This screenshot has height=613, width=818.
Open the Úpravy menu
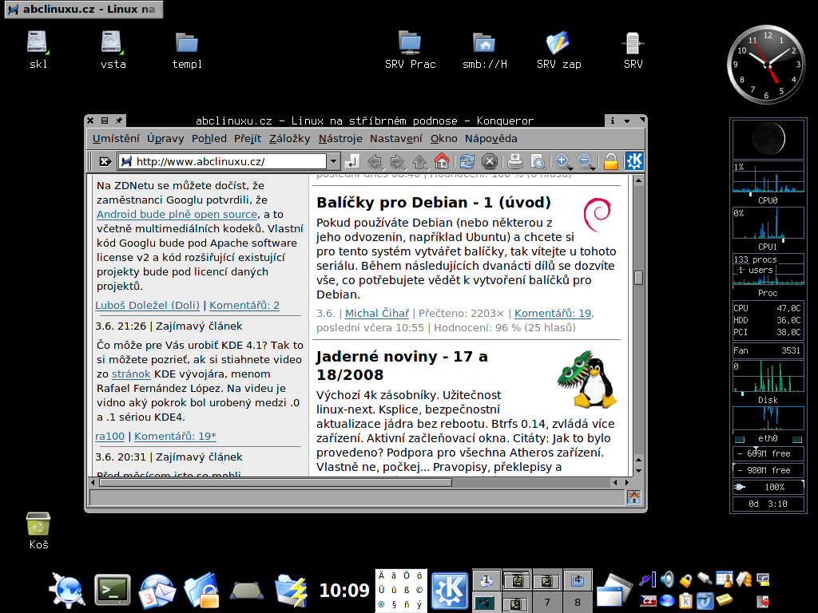(x=165, y=139)
